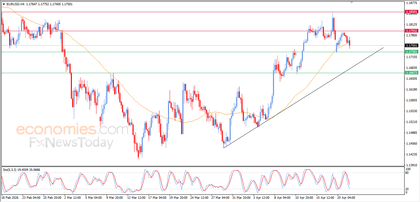420x202 pixels.
Task: Click the green 1.16673 price tag
Action: [411, 73]
